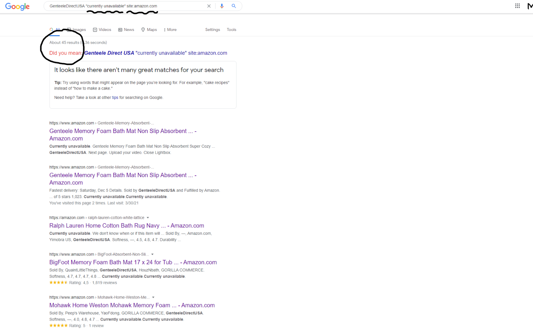Switch to the Videos tab

(x=102, y=30)
